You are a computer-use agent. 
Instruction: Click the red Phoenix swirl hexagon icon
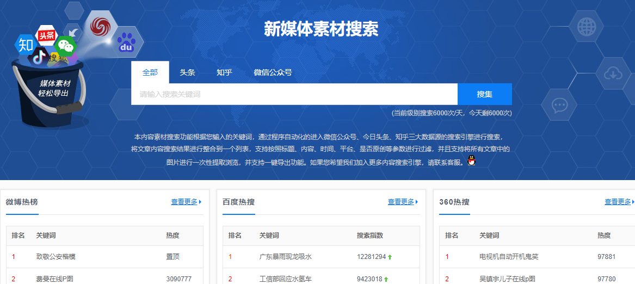[101, 27]
